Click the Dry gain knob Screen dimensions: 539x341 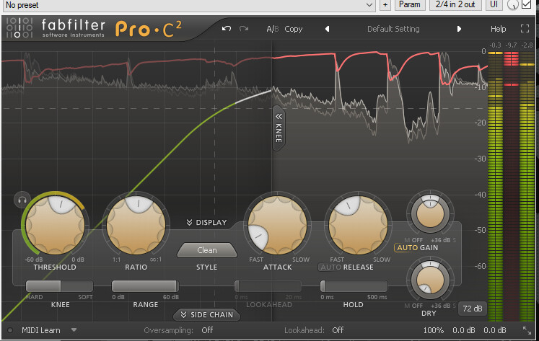[x=430, y=280]
